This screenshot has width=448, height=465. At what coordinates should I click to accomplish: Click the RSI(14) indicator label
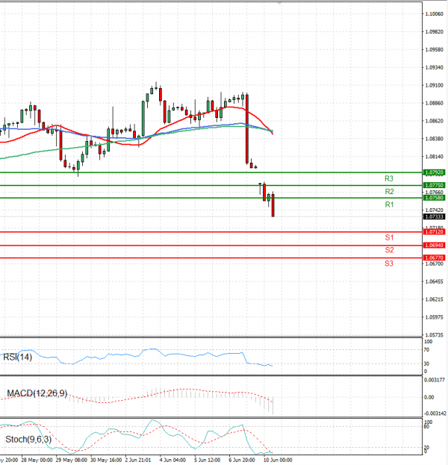(x=17, y=357)
